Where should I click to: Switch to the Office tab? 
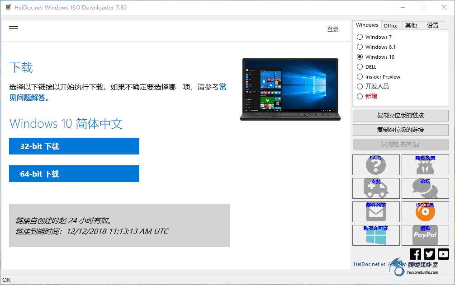[x=391, y=25]
